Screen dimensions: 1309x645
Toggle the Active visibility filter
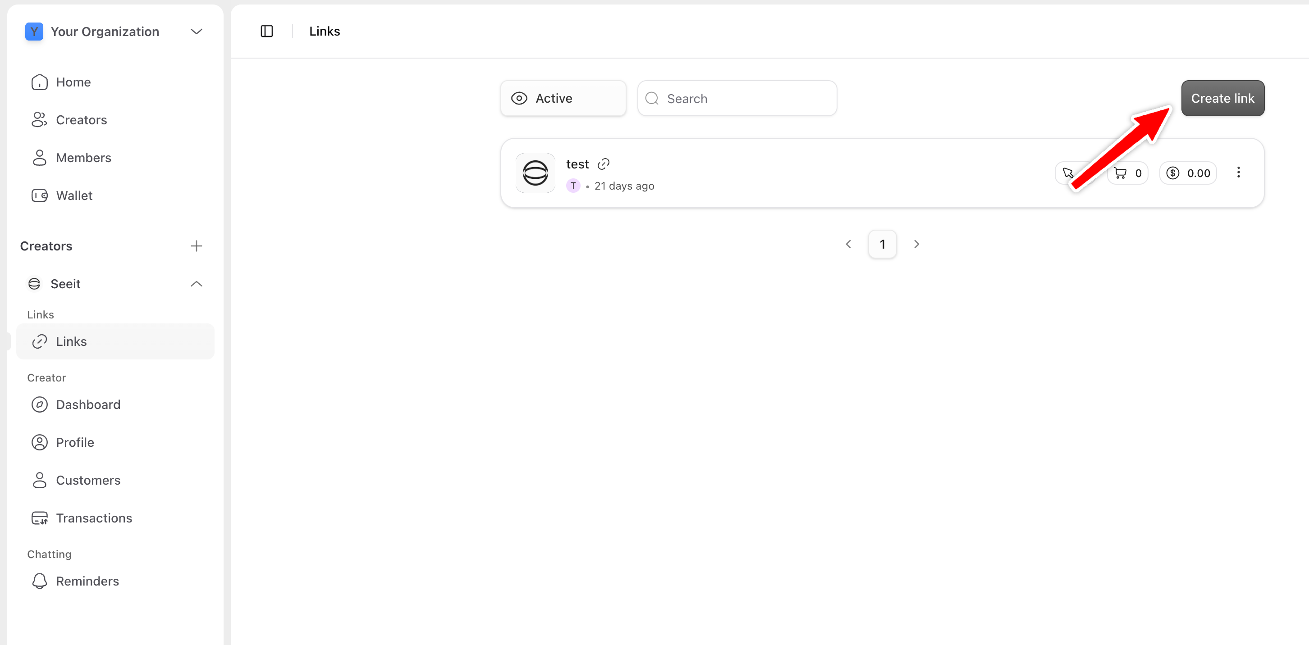tap(563, 99)
